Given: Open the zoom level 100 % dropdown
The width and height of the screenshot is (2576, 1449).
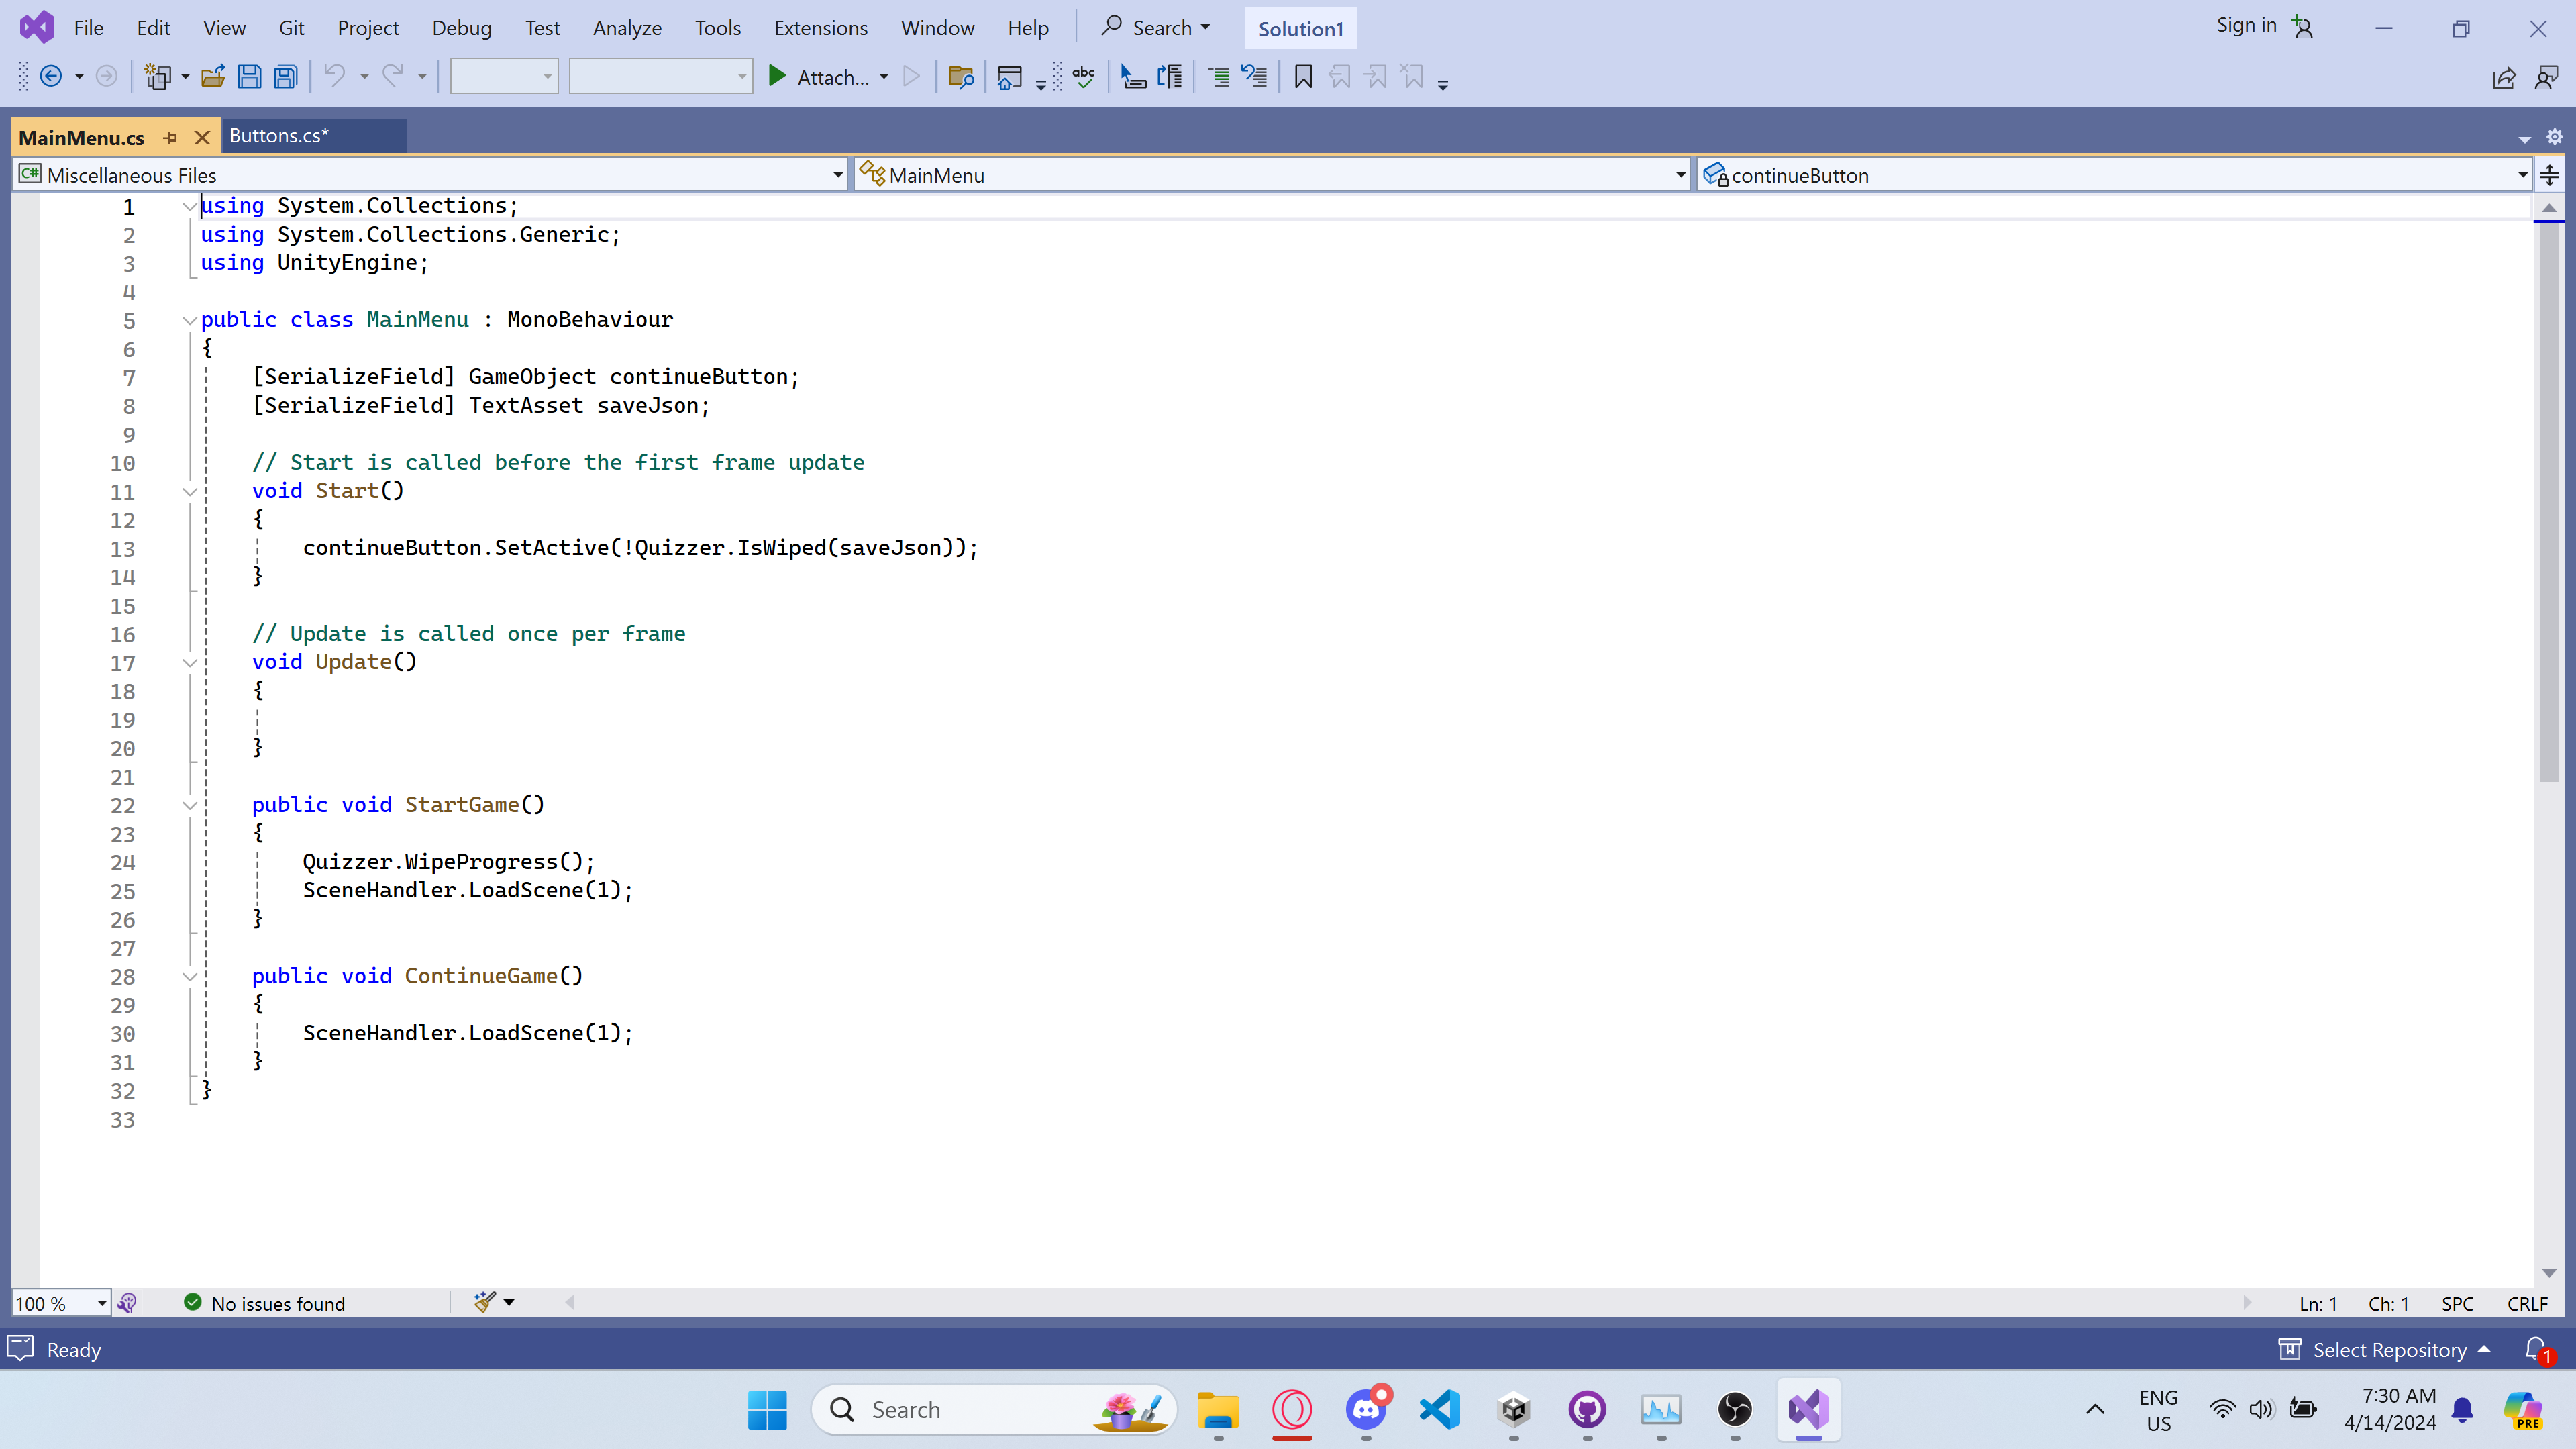Looking at the screenshot, I should (x=101, y=1303).
